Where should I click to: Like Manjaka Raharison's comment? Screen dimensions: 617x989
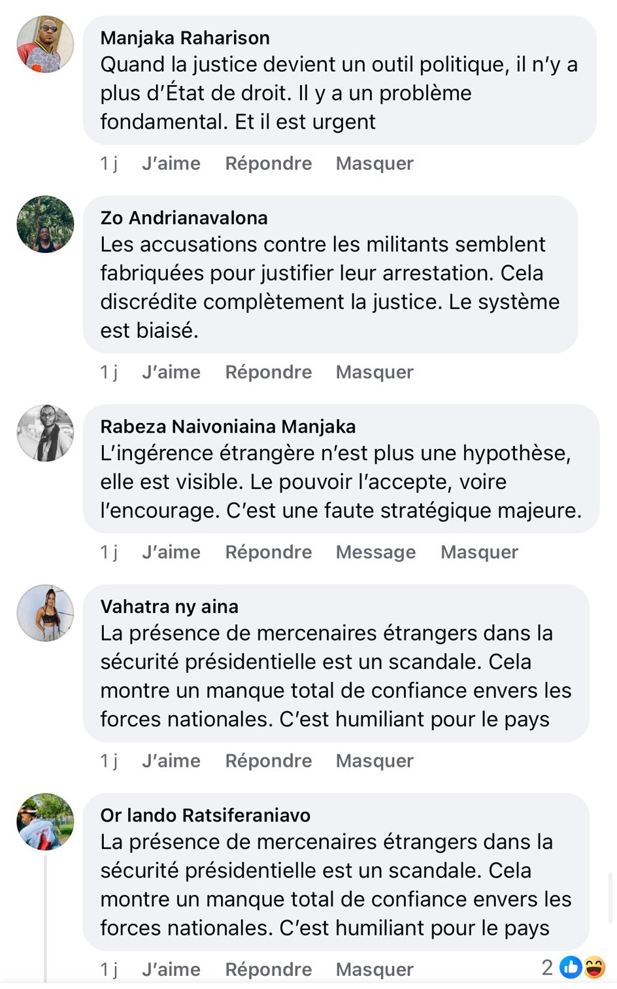171,163
